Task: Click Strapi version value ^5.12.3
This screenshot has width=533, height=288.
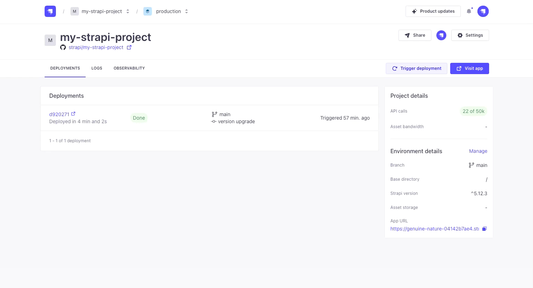Action: (479, 193)
